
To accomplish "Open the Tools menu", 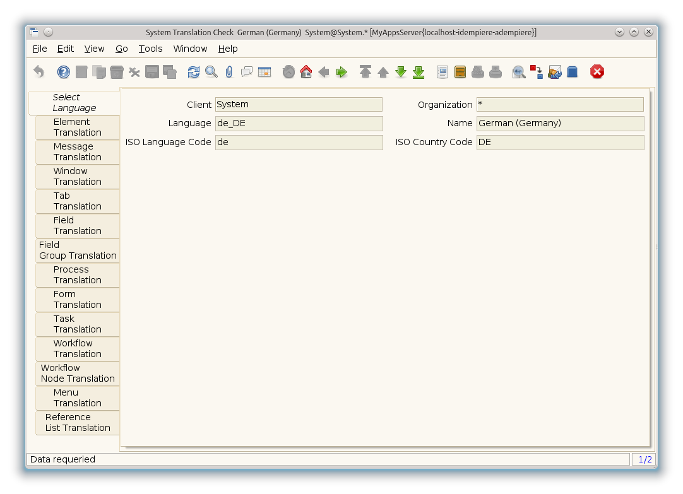I will point(150,49).
